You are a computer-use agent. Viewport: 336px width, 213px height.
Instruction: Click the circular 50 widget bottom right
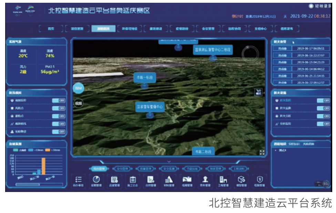pyautogui.click(x=326, y=183)
